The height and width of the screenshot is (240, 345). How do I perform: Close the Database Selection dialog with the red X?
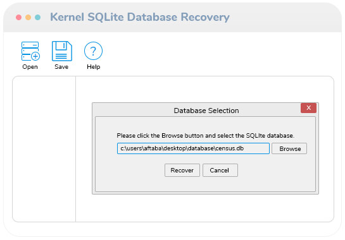308,108
